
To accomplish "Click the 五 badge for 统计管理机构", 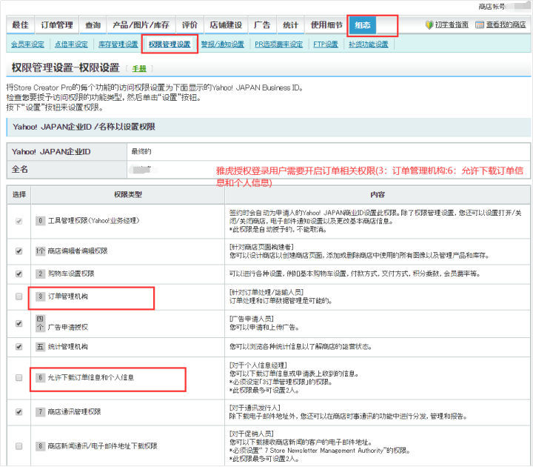I will (40, 347).
